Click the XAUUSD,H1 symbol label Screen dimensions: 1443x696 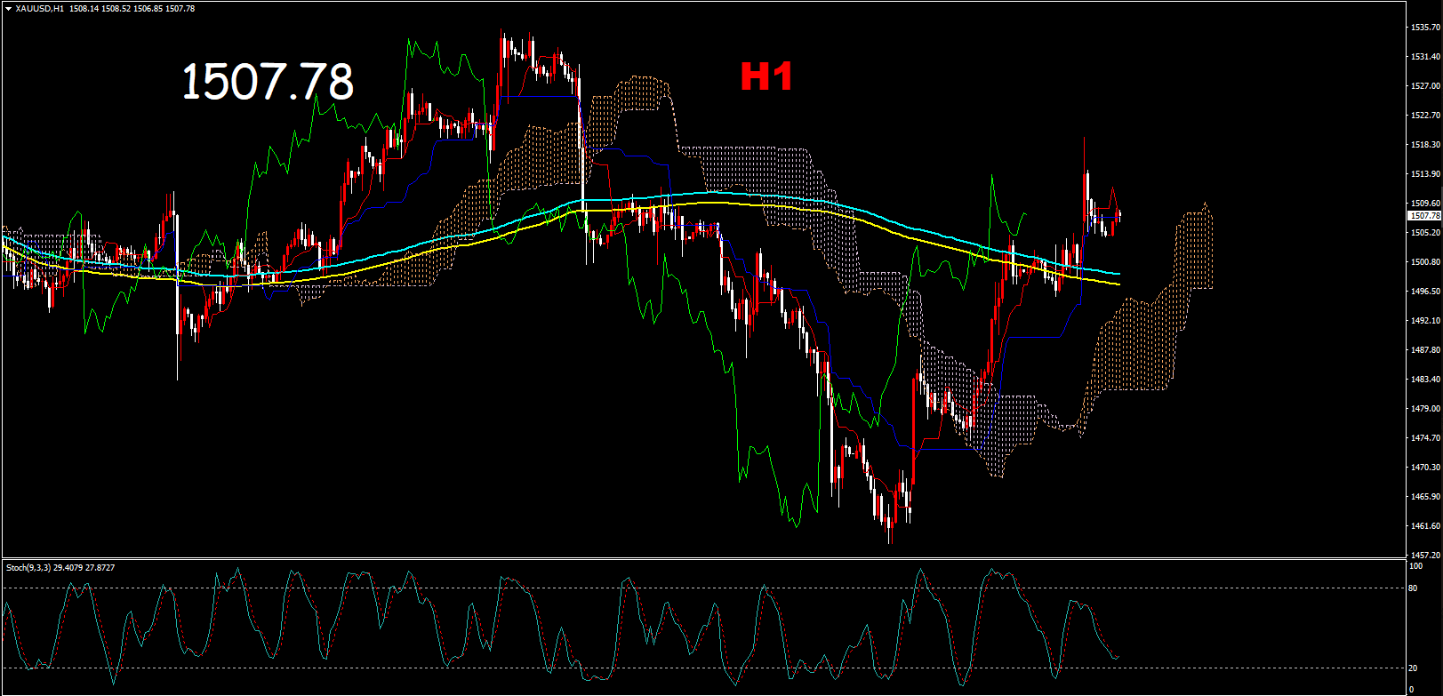tap(39, 9)
